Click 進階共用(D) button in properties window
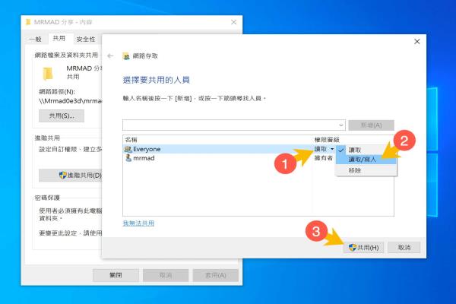The height and width of the screenshot is (304, 456). 71,176
